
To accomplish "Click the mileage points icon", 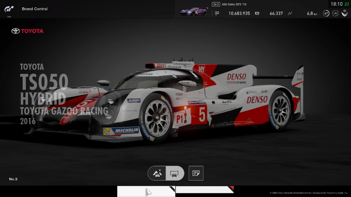I will (x=257, y=13).
